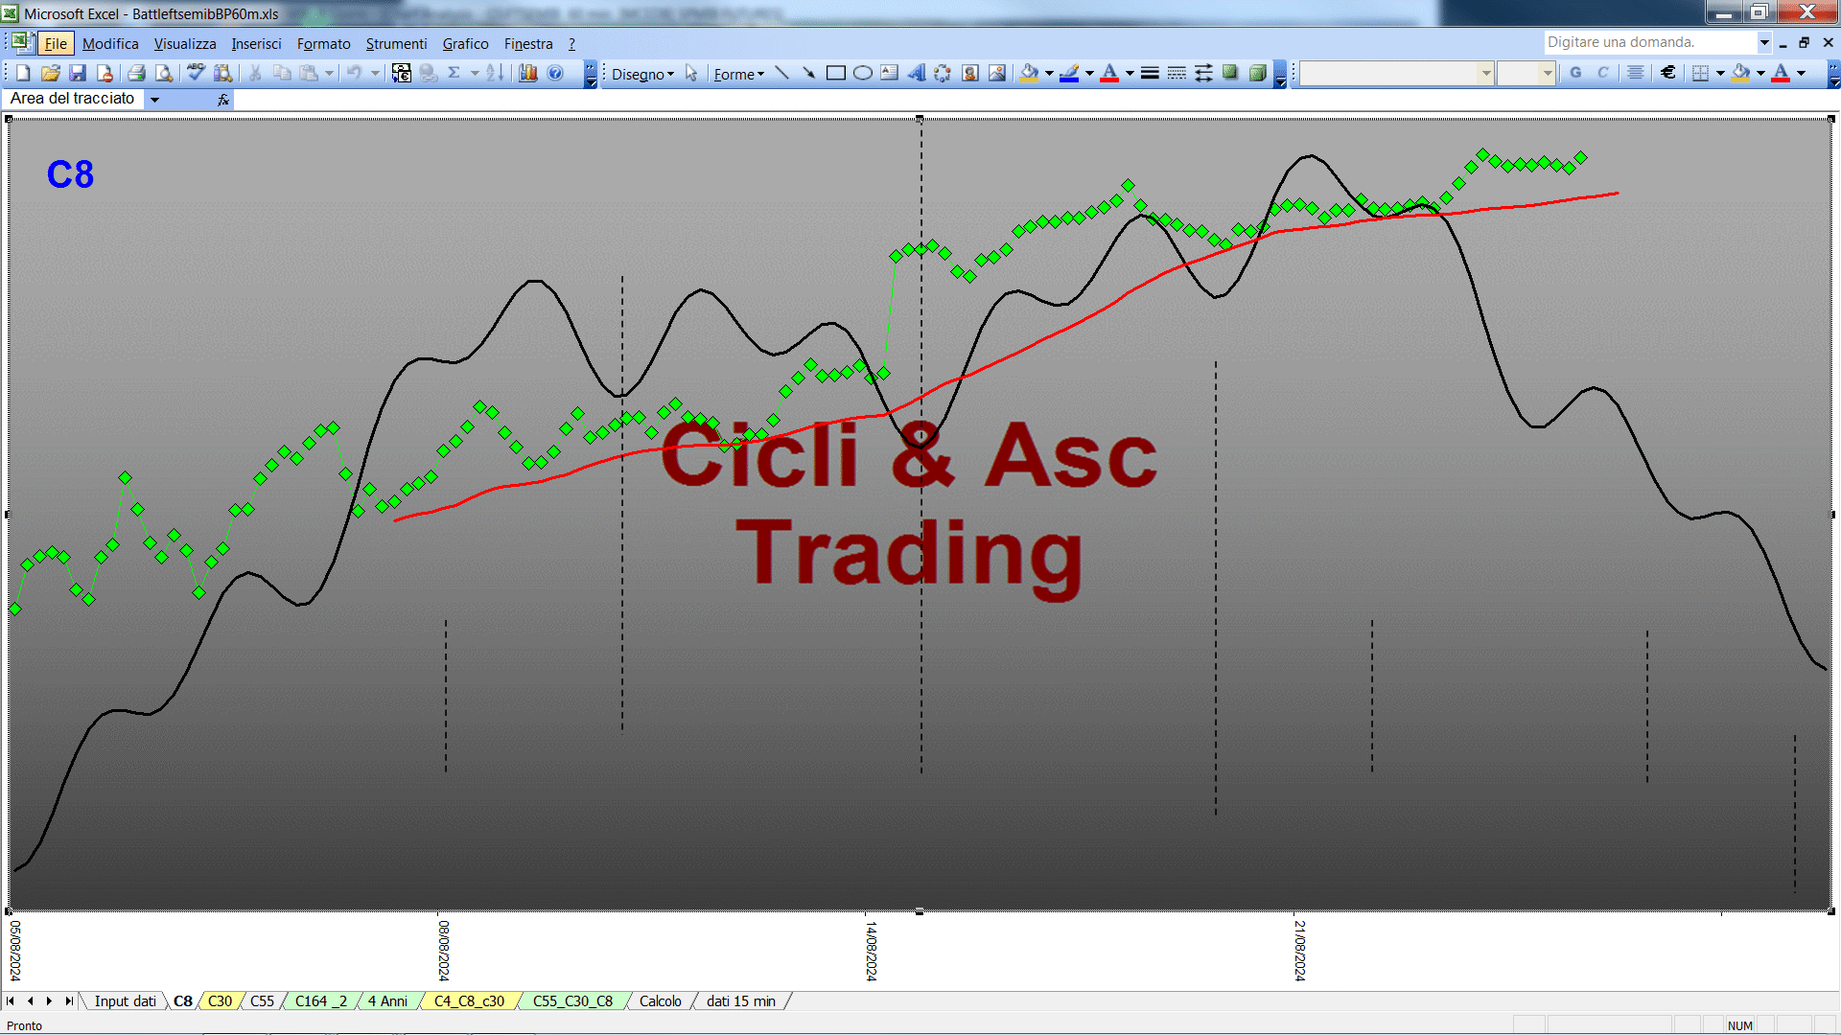Toggle center alignment button
Image resolution: width=1841 pixels, height=1035 pixels.
1636,73
